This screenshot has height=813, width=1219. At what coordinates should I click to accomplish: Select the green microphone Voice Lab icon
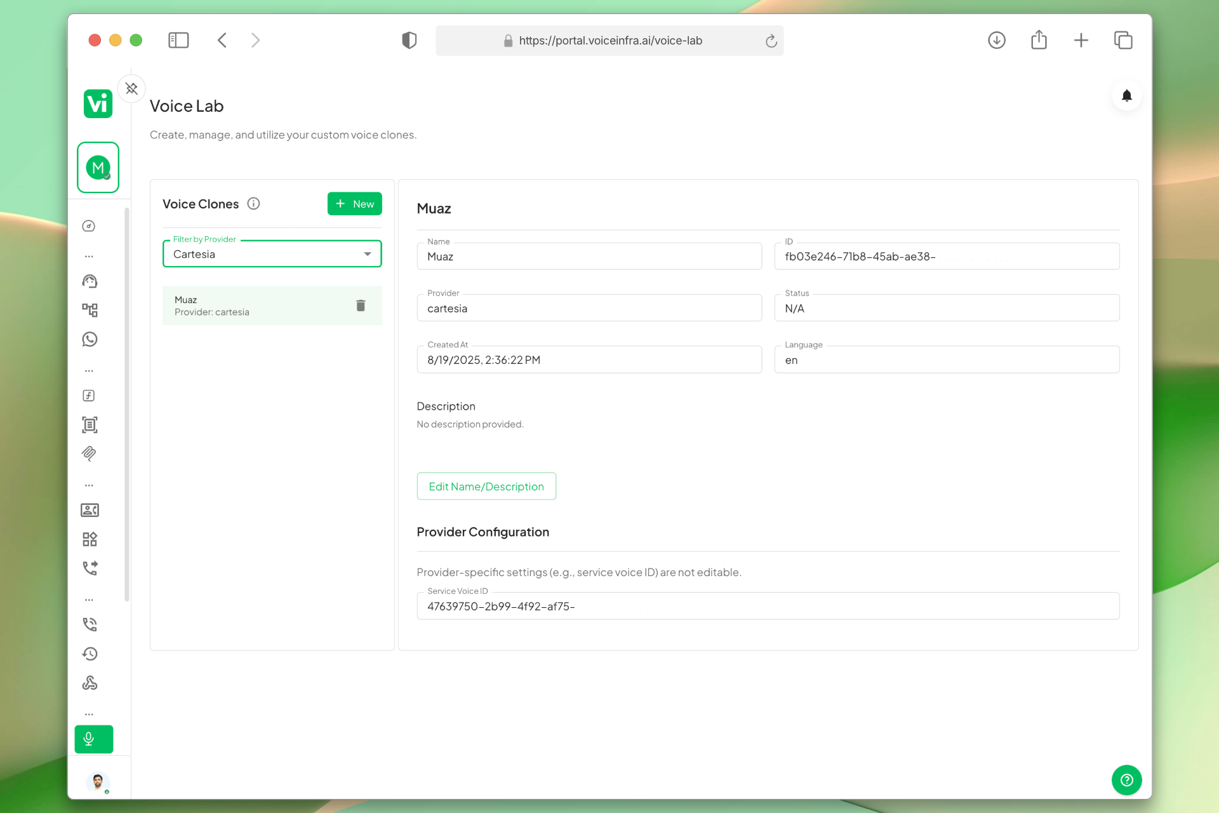tap(94, 739)
